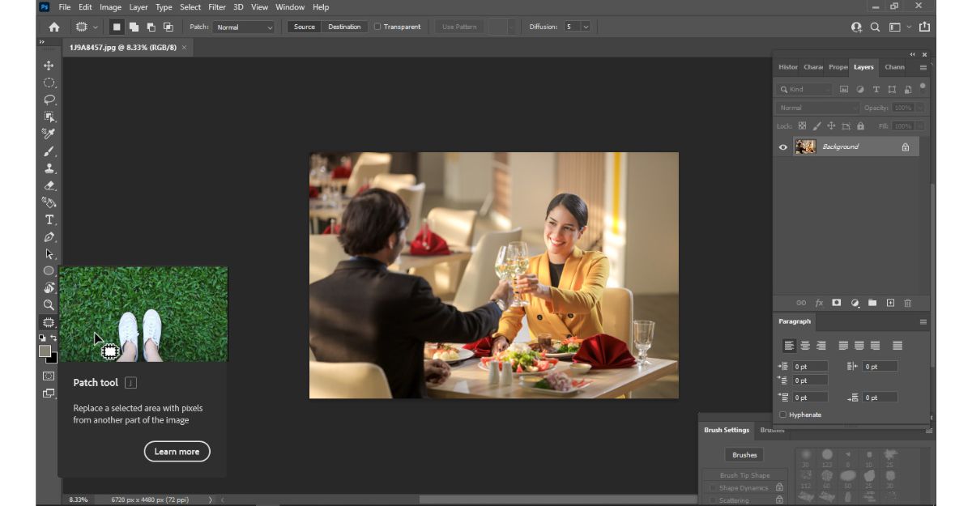The height and width of the screenshot is (506, 972).
Task: Open the File menu
Action: [x=65, y=7]
